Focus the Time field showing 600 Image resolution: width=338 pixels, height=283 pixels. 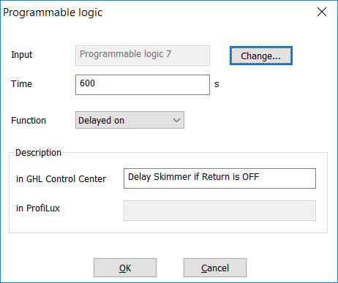pos(143,85)
